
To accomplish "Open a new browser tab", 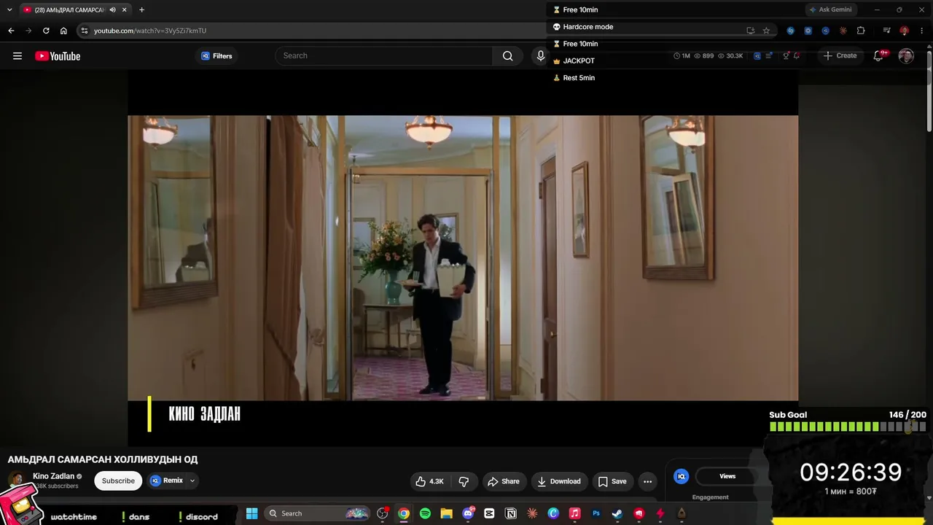I will (x=141, y=9).
